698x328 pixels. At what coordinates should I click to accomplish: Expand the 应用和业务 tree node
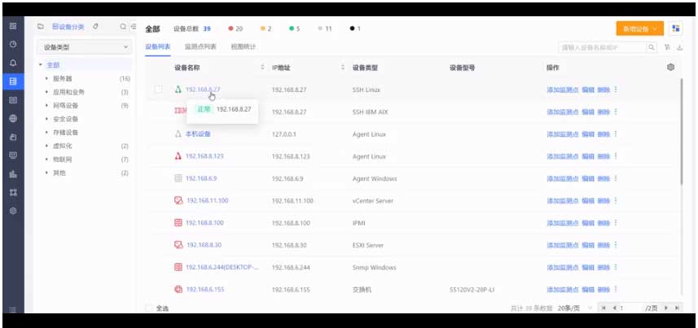(x=46, y=92)
